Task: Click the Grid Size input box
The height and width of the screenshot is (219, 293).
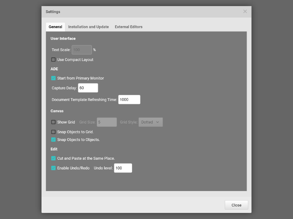Action: click(x=107, y=122)
